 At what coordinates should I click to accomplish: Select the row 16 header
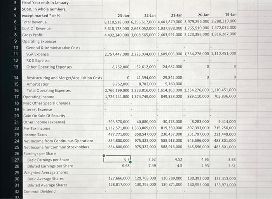click(x=16, y=91)
